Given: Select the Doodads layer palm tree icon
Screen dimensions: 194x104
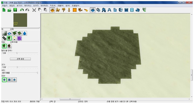Looking at the screenshot, I should [x=63, y=10].
